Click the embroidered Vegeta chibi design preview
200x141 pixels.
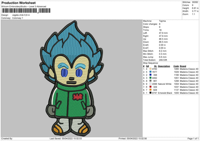click(x=72, y=78)
